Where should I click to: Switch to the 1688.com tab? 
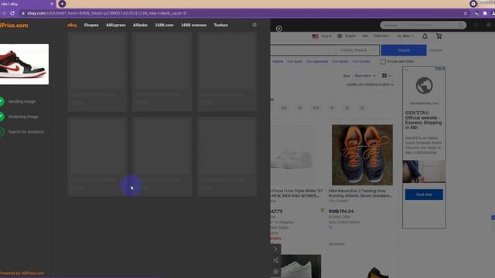pos(164,25)
